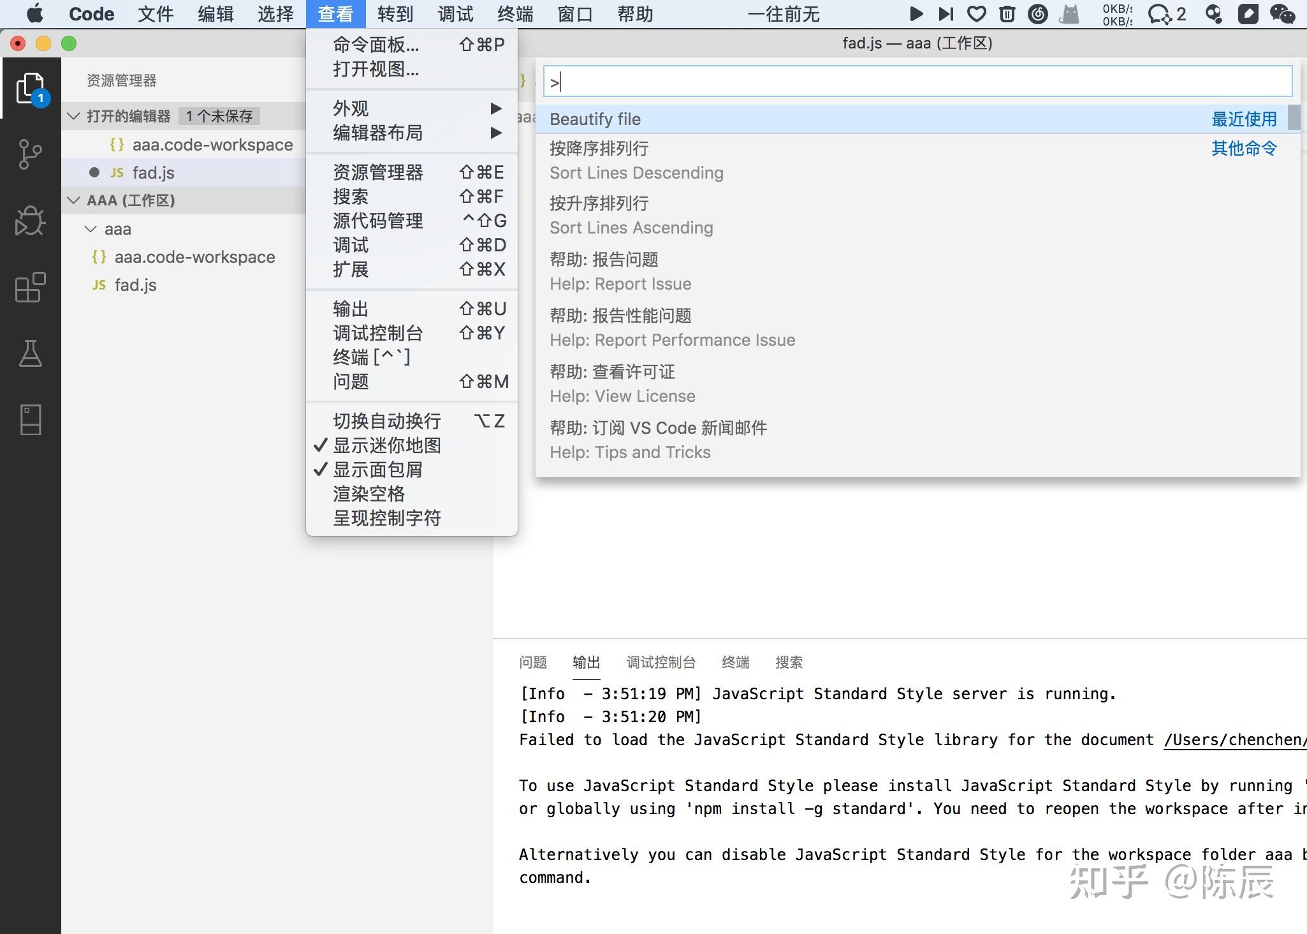Click the bottom notebook icon in the activity bar
Image resolution: width=1307 pixels, height=934 pixels.
point(30,420)
